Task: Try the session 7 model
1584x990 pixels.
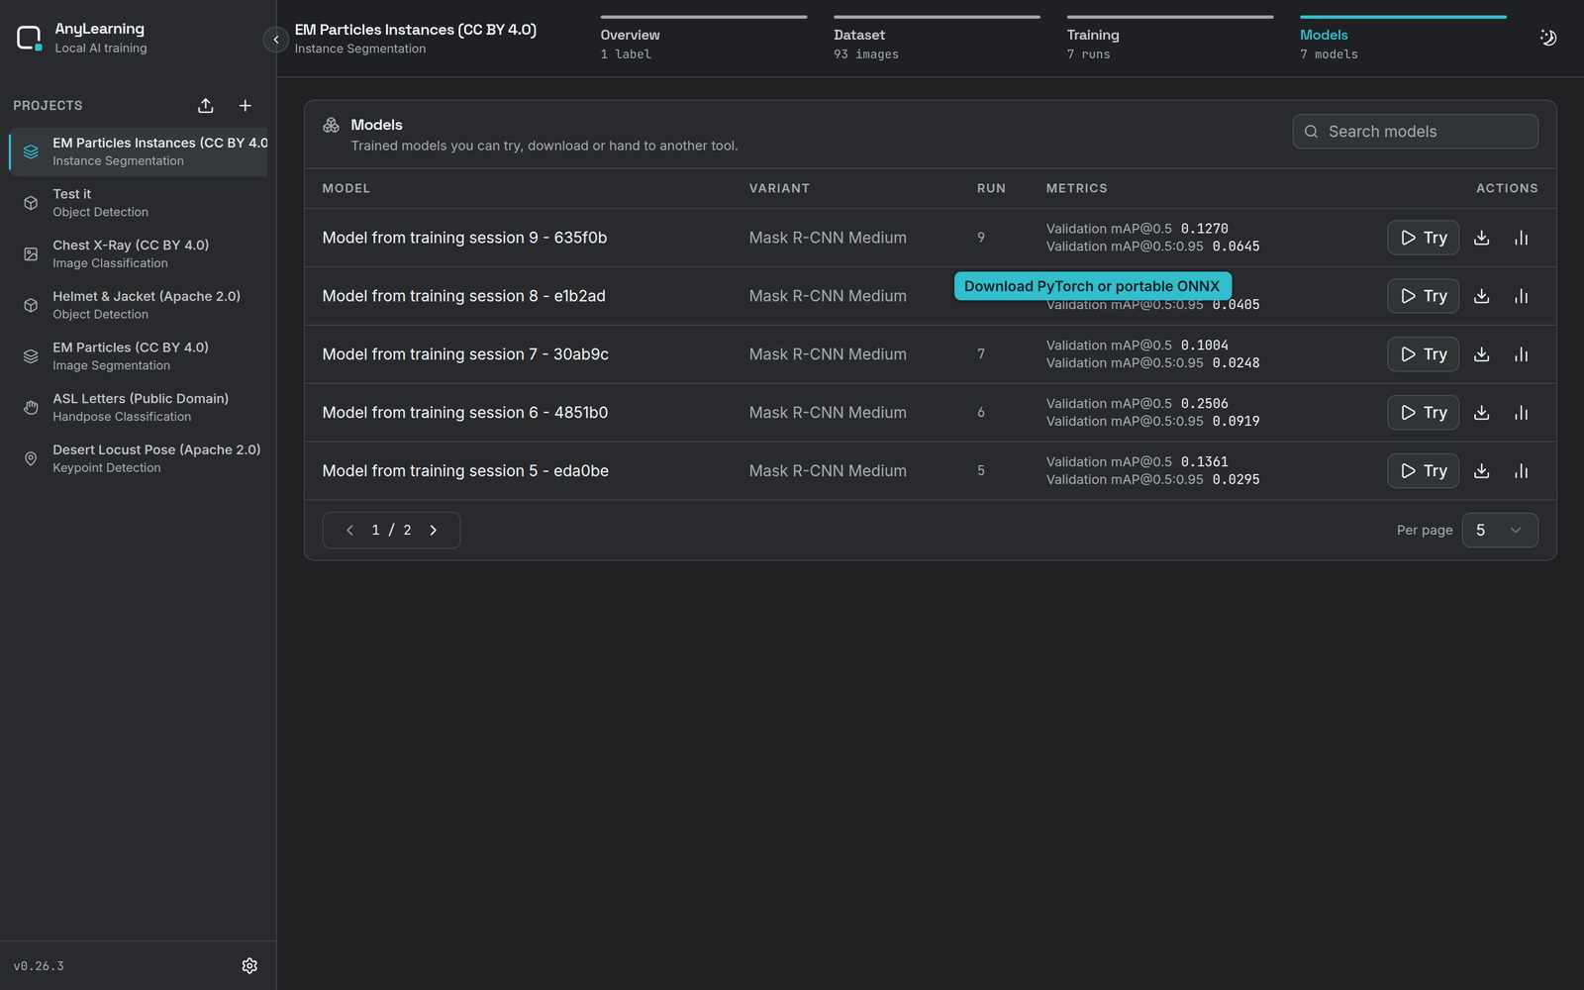Action: (x=1423, y=354)
